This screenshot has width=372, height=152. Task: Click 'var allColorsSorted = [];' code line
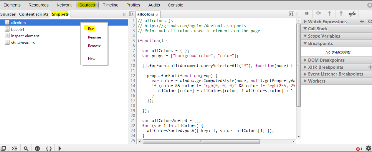pyautogui.click(x=172, y=121)
